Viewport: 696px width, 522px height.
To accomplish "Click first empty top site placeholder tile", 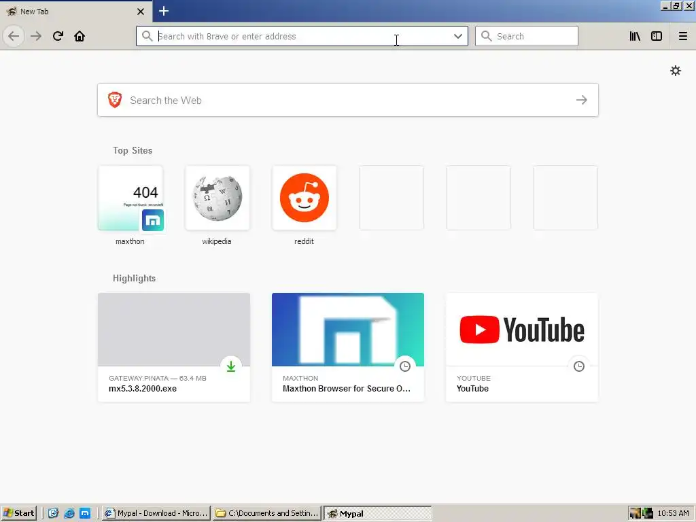I will (x=391, y=198).
